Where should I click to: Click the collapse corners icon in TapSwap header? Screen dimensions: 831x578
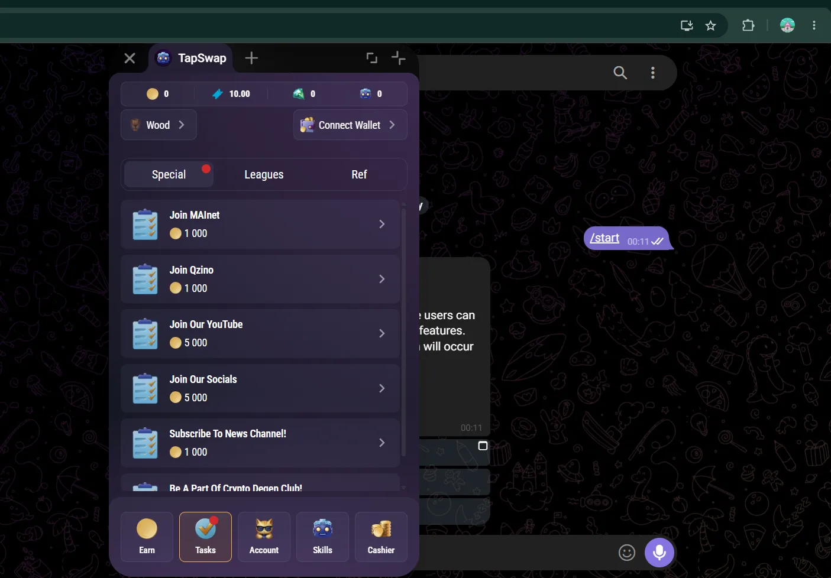[399, 58]
